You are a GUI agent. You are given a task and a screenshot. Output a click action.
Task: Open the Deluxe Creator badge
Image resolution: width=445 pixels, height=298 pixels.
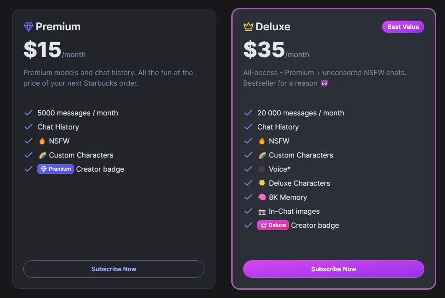point(273,225)
